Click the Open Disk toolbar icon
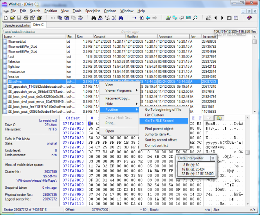Image resolution: width=260 pixels, height=215 pixels. 168,18
